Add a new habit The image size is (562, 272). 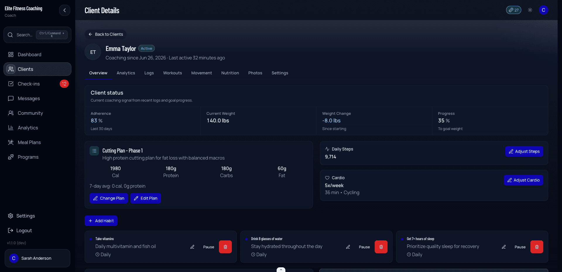(101, 221)
